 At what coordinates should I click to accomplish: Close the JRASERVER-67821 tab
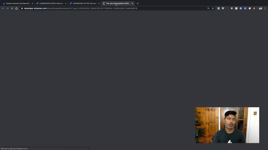tap(66, 3)
